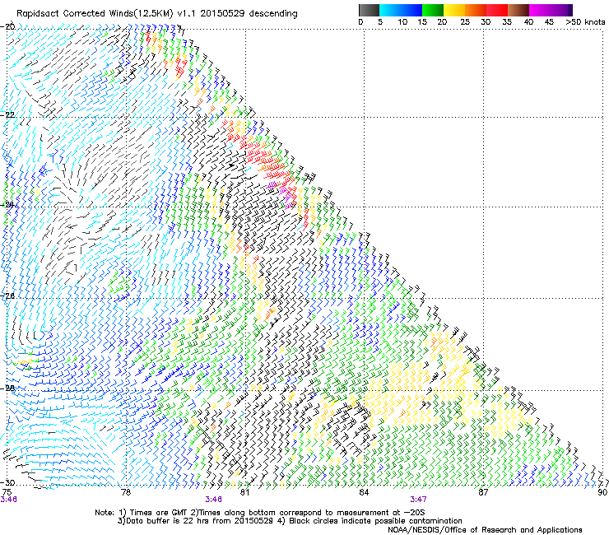
Task: Click the 'Rapidscat Corrected Winds' title text
Action: [x=75, y=14]
